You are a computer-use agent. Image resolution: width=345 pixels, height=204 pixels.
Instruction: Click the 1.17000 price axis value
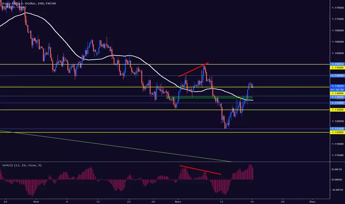[x=338, y=19]
